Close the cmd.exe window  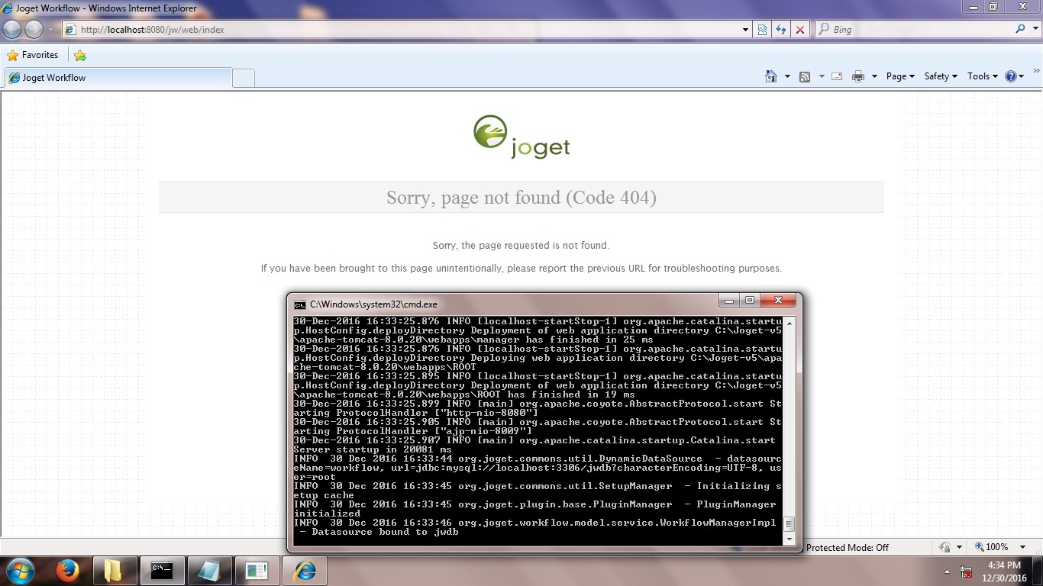[x=778, y=301]
